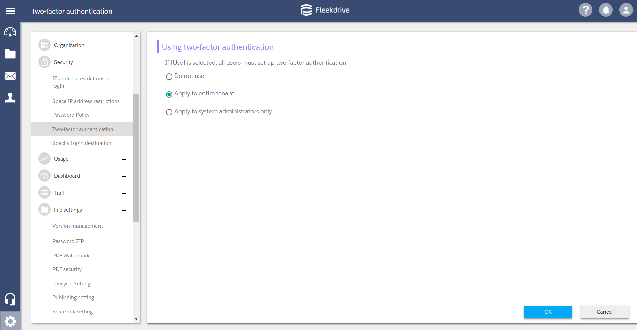Open the mail envelope icon in left rail
The height and width of the screenshot is (330, 637).
click(x=10, y=76)
